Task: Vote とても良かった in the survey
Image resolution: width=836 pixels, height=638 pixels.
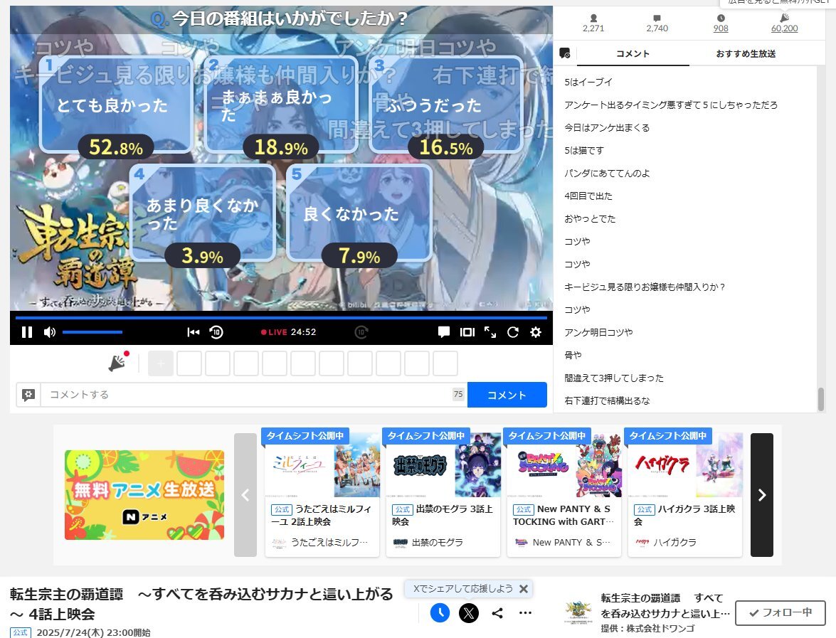Action: pyautogui.click(x=116, y=105)
